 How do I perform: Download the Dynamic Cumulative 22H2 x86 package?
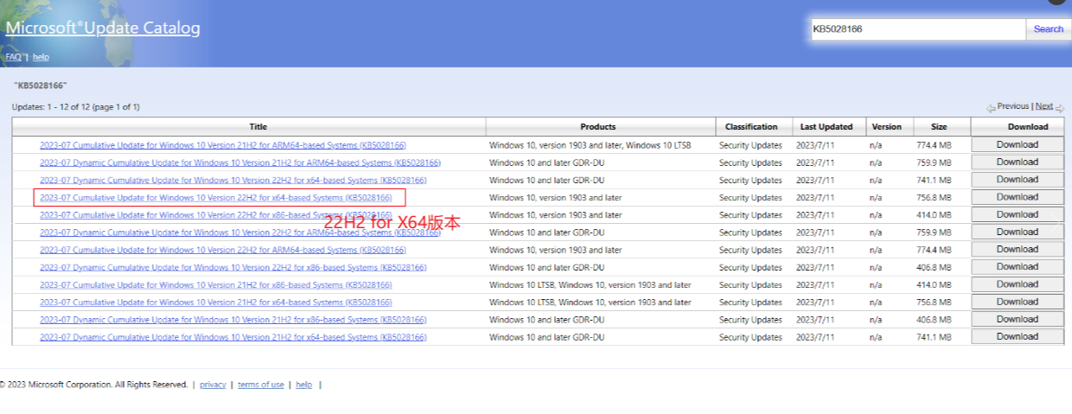coord(1018,266)
